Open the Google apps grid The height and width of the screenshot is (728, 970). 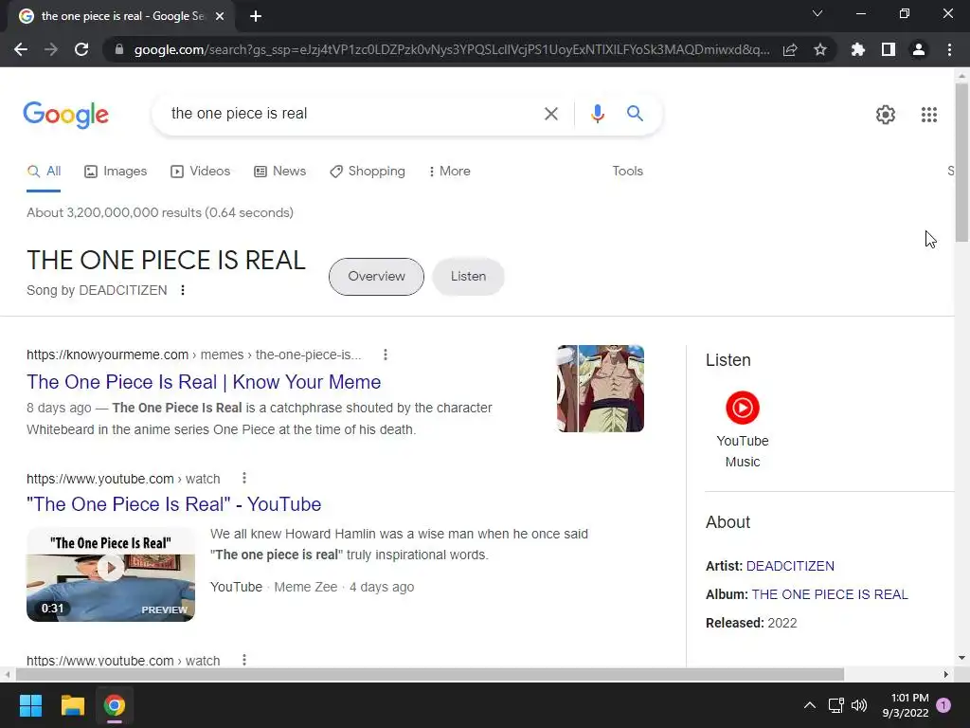(929, 115)
